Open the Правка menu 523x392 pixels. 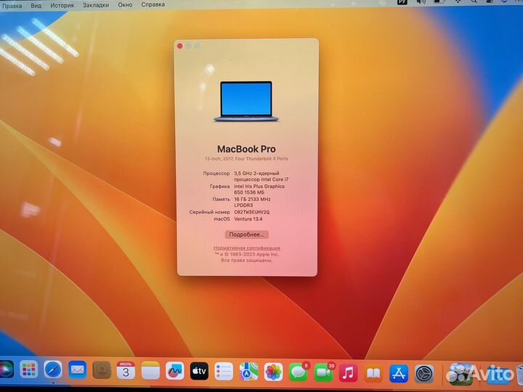click(12, 6)
